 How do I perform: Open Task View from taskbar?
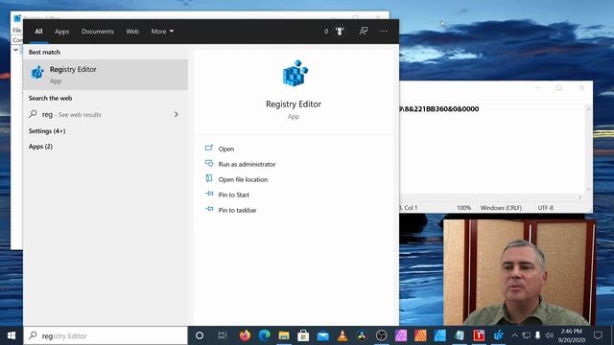223,335
